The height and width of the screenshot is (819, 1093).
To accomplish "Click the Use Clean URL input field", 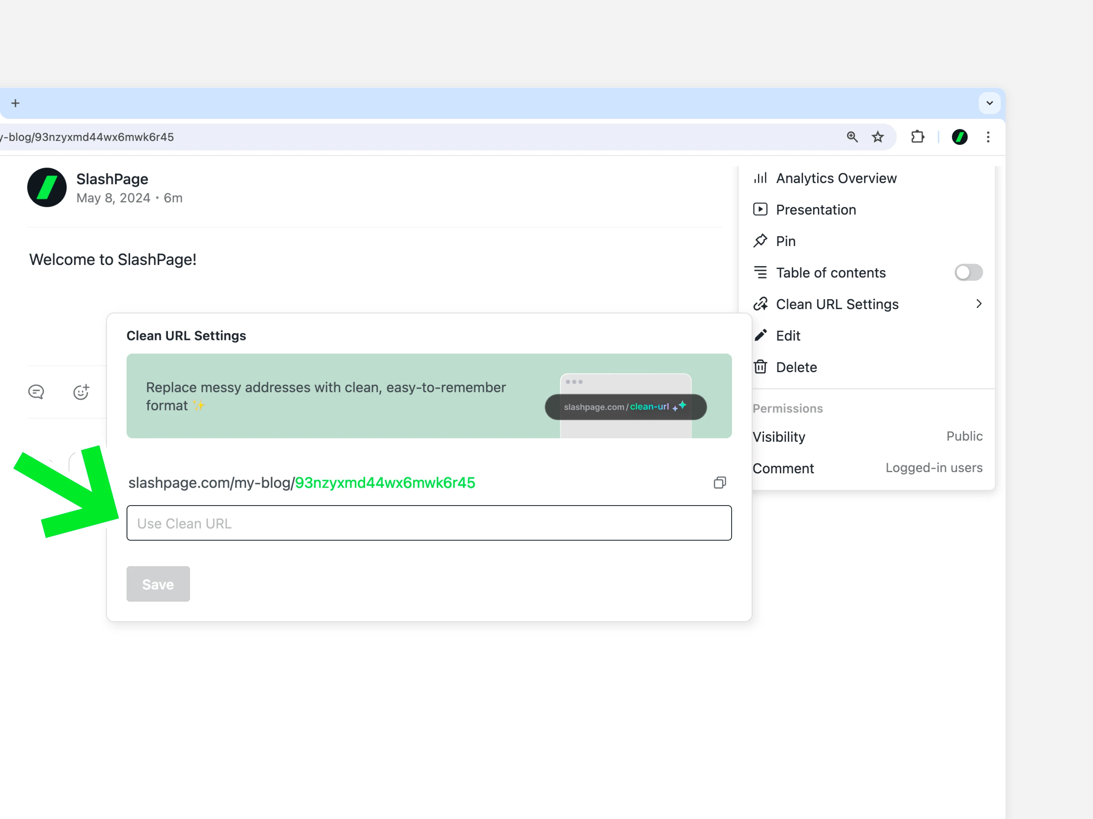I will pos(429,523).
